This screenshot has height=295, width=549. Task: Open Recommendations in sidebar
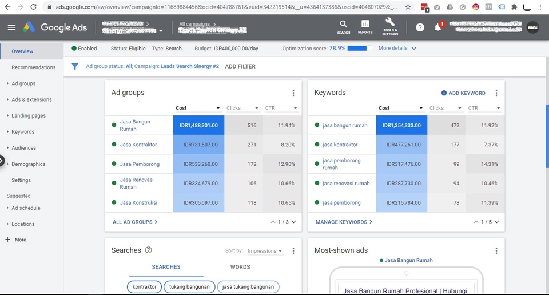tap(34, 67)
